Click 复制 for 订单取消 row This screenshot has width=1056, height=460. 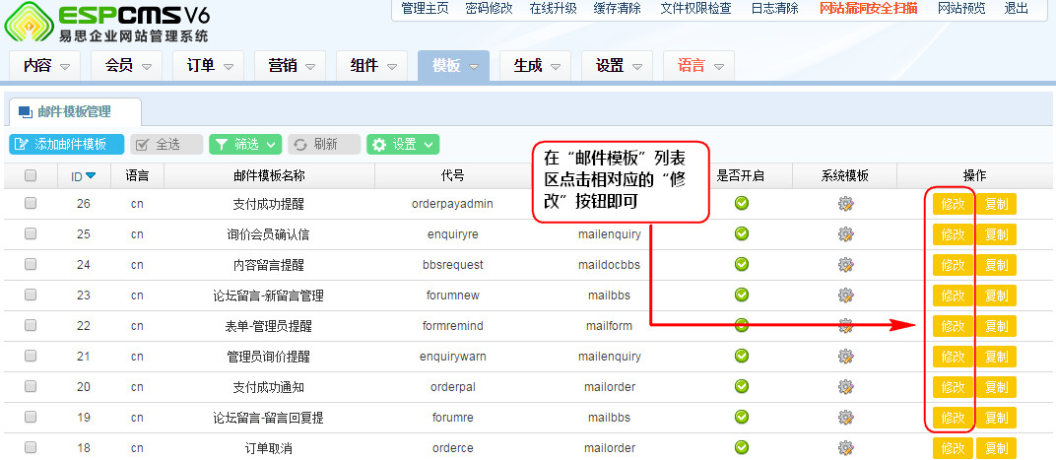996,448
